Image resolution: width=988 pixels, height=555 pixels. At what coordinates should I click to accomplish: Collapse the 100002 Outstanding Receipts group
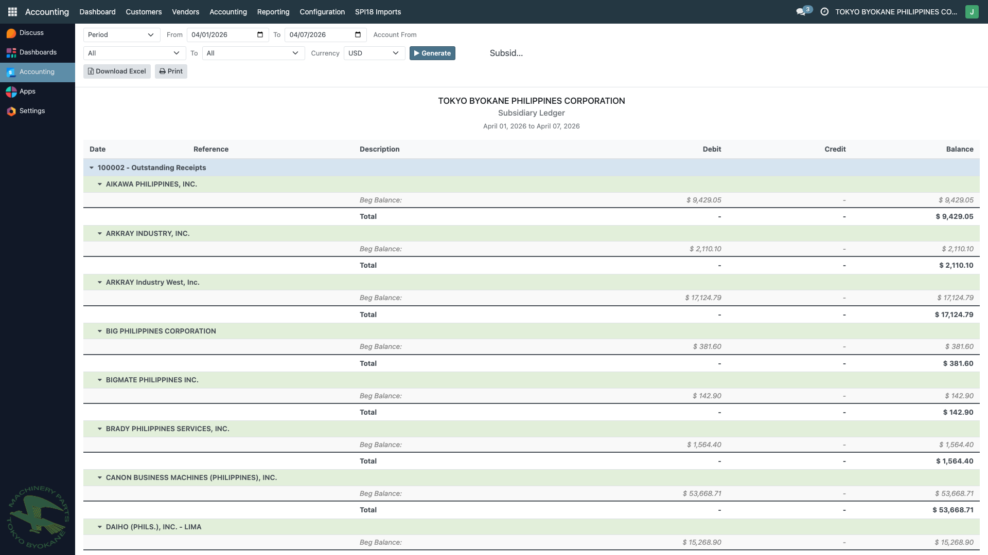click(x=92, y=168)
